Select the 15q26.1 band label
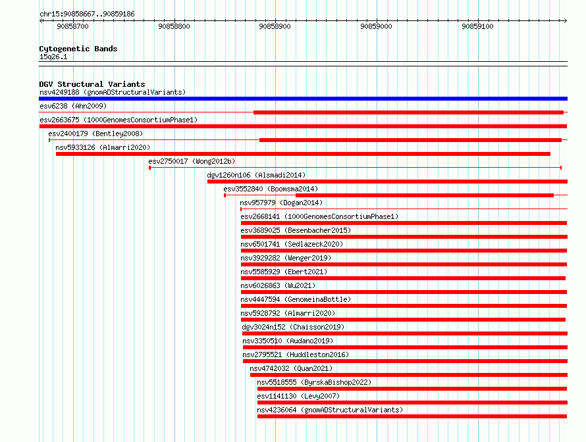Viewport: 586px width, 442px height. 53,57
